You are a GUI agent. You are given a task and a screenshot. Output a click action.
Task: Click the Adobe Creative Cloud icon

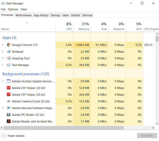click(9, 101)
